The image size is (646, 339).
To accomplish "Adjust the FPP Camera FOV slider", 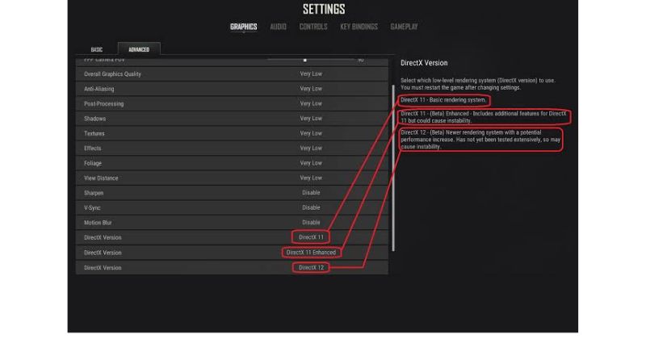I will coord(311,61).
